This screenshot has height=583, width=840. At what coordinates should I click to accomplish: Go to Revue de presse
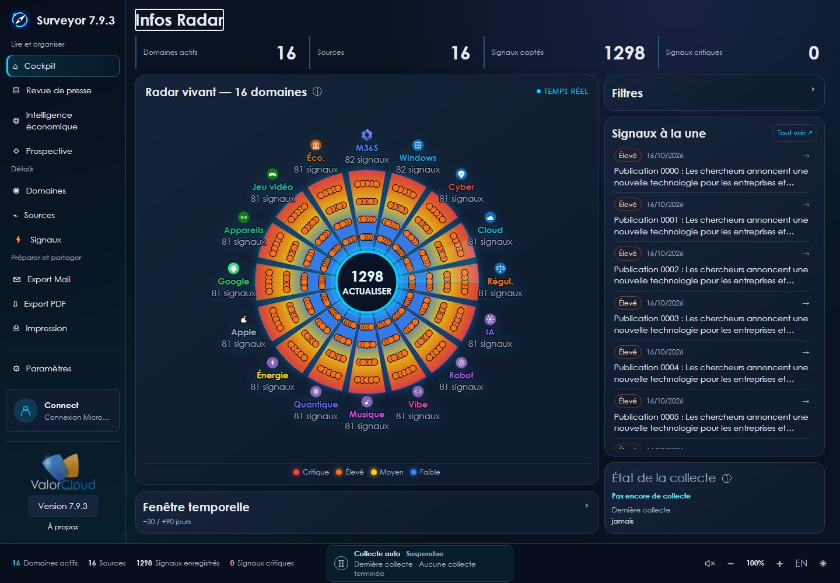point(63,90)
